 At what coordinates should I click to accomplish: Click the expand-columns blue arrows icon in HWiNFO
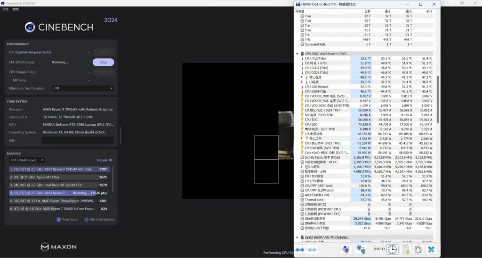[300, 250]
